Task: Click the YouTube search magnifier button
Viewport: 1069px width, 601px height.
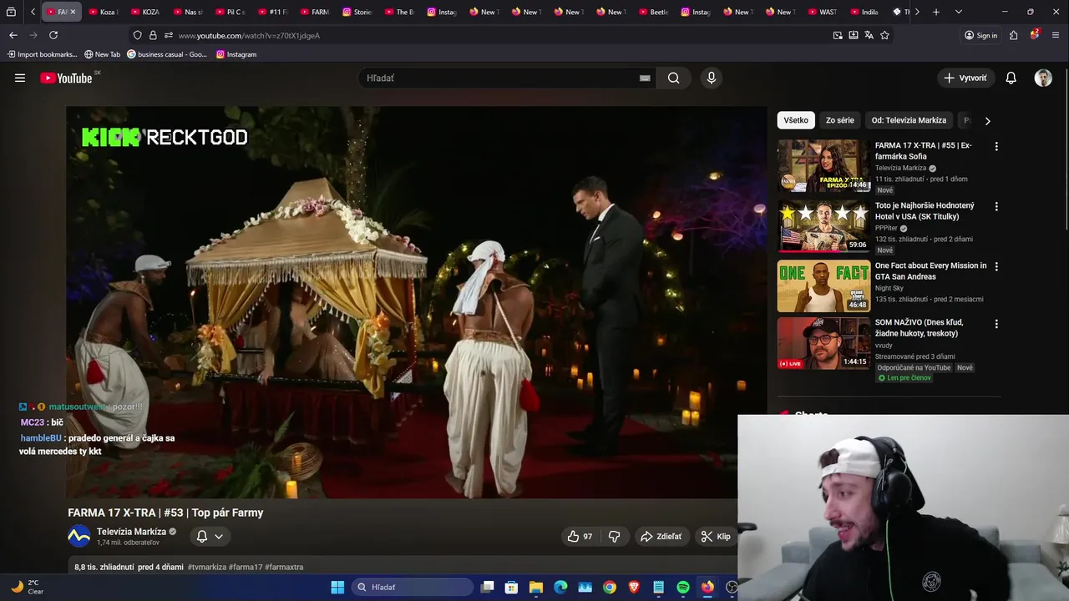Action: tap(673, 78)
